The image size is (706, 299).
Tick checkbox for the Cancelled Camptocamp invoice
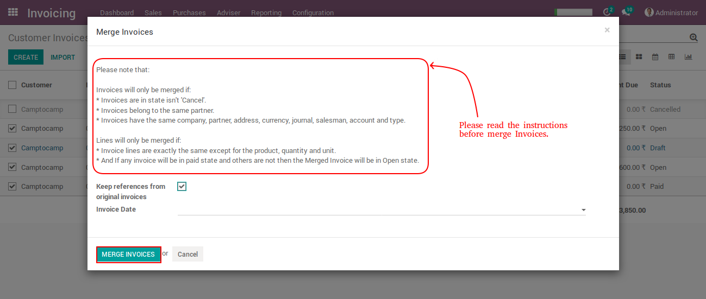(x=12, y=109)
